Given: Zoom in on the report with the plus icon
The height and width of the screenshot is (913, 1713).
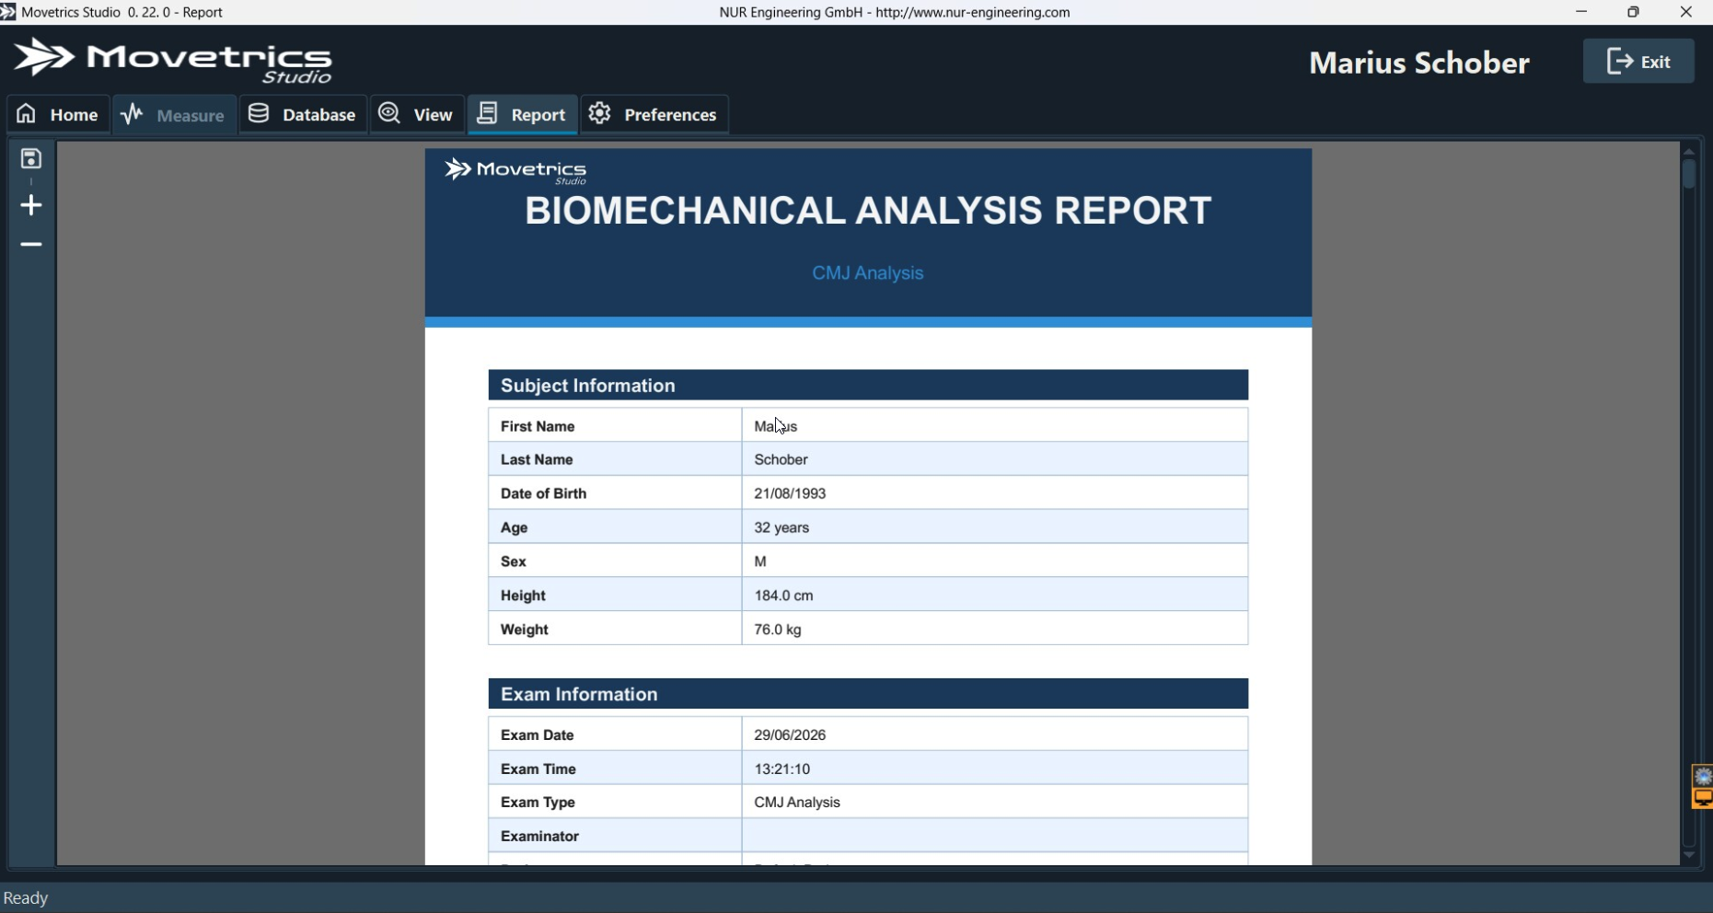Looking at the screenshot, I should pos(31,205).
